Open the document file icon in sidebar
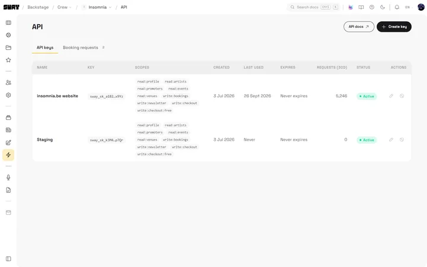The height and width of the screenshot is (267, 427). [x=8, y=190]
